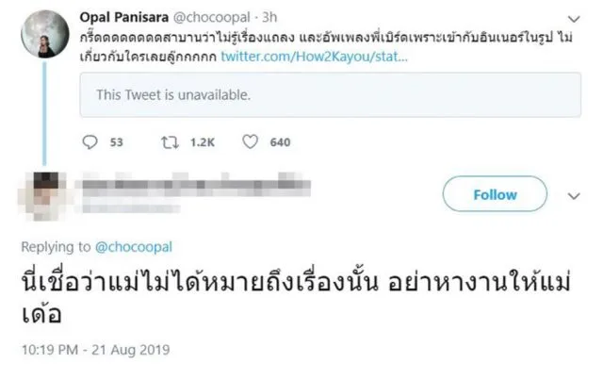This screenshot has height=380, width=603.
Task: Retweet Opal Panisara's tweet via arrows icon
Action: point(171,142)
